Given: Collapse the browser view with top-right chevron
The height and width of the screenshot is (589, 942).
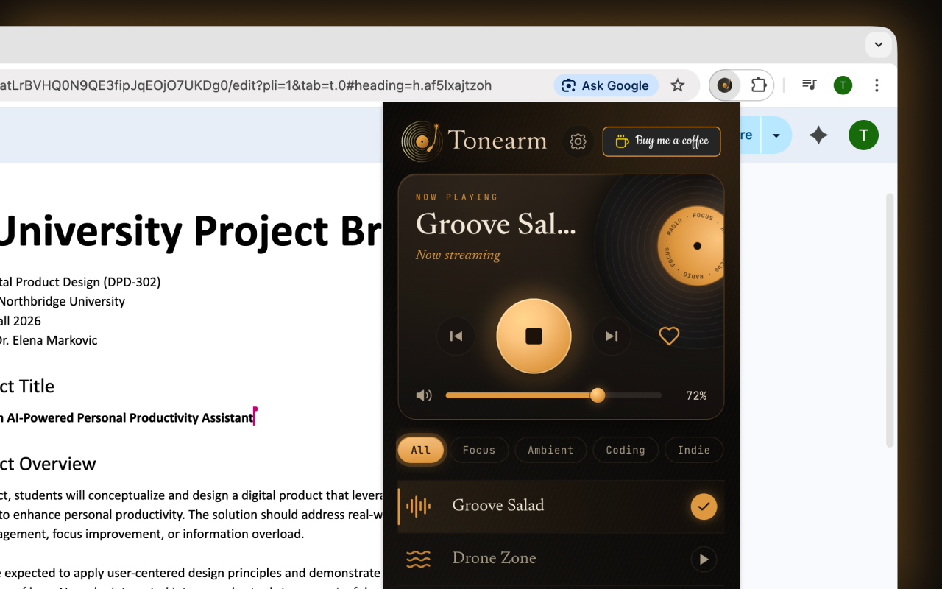Looking at the screenshot, I should tap(878, 44).
